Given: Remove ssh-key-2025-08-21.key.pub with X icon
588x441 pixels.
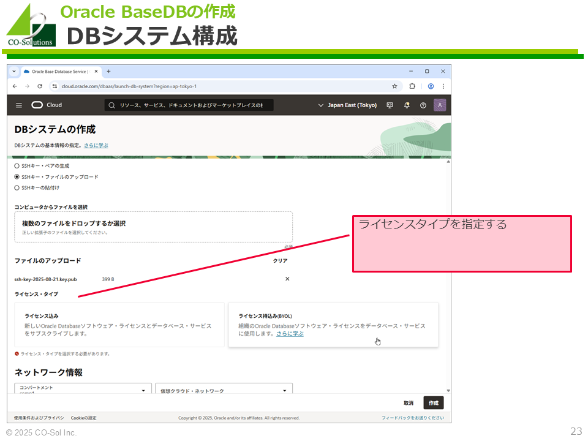Looking at the screenshot, I should click(287, 279).
